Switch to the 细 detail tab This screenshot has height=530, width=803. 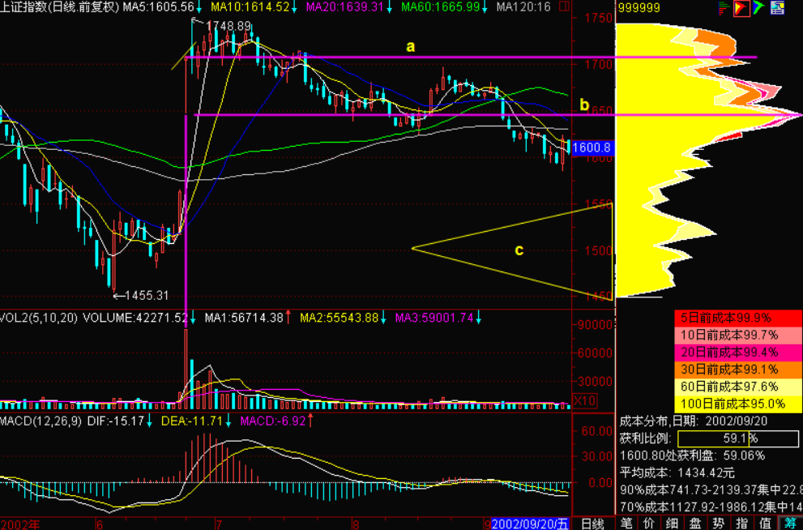(x=673, y=523)
